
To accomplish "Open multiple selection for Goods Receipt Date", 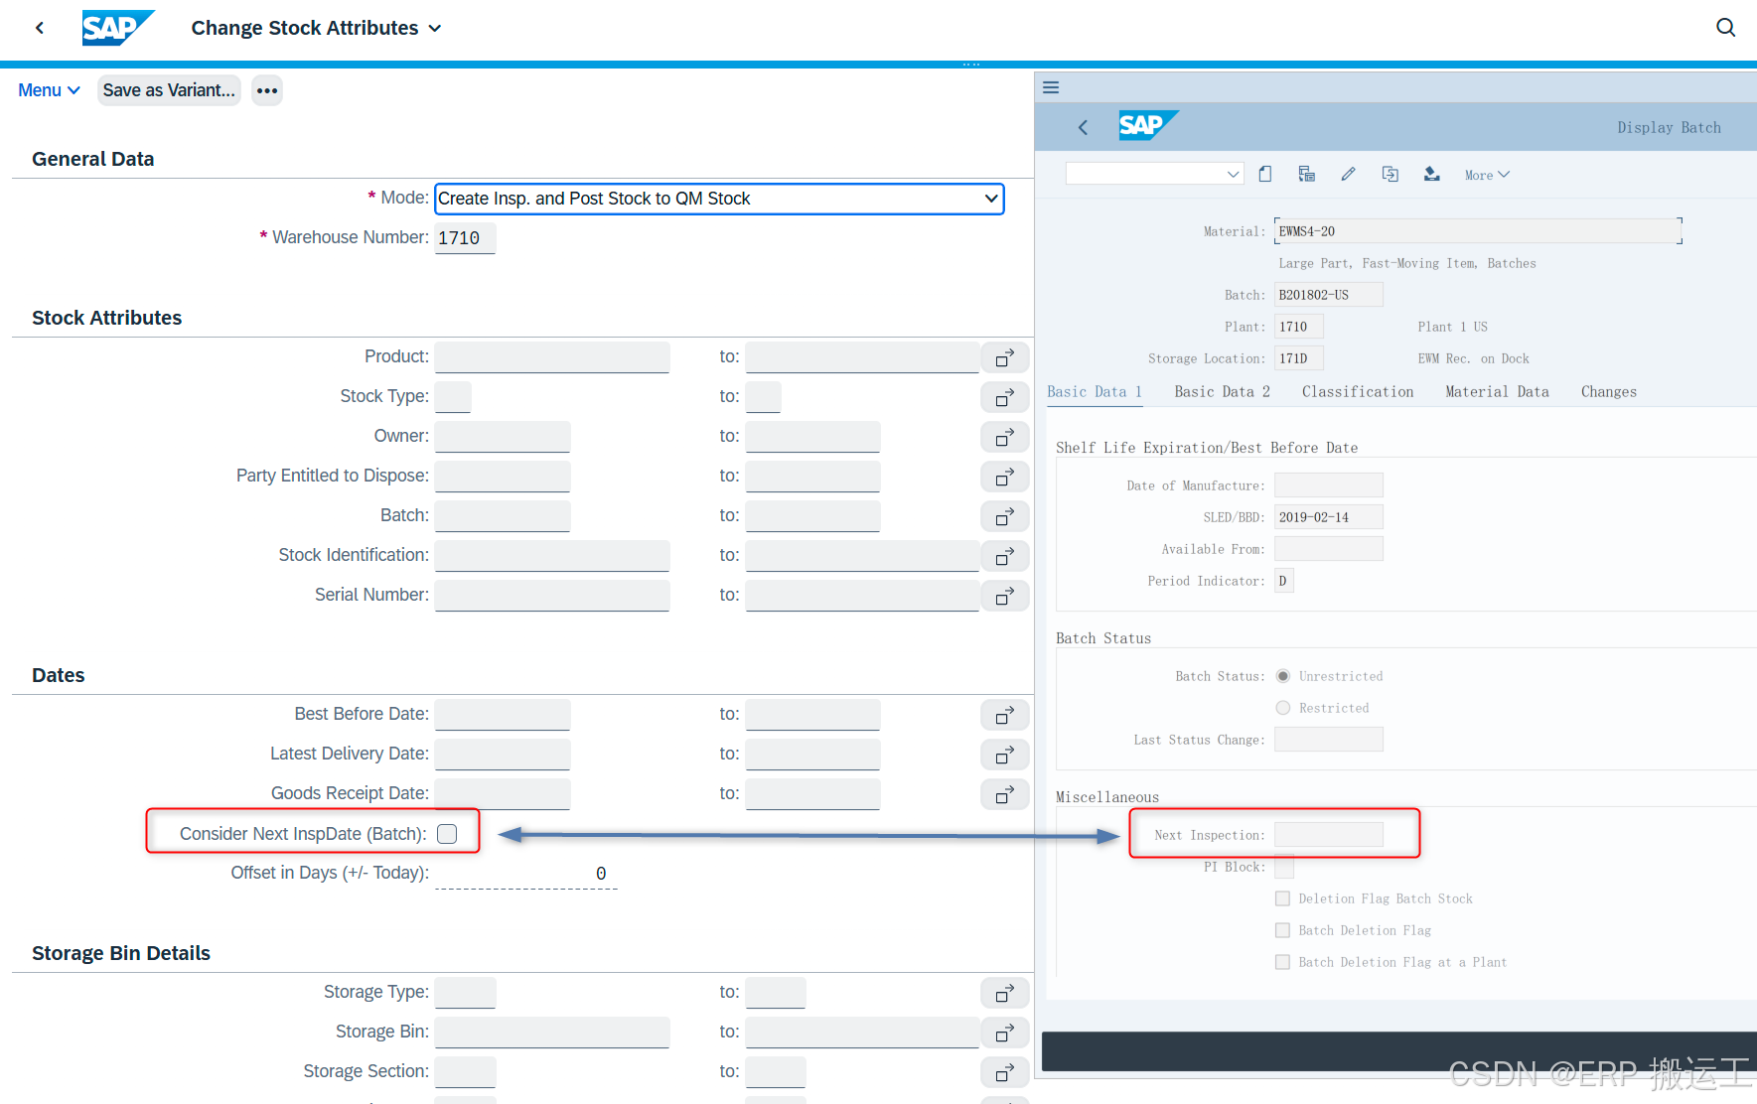I will 1005,794.
